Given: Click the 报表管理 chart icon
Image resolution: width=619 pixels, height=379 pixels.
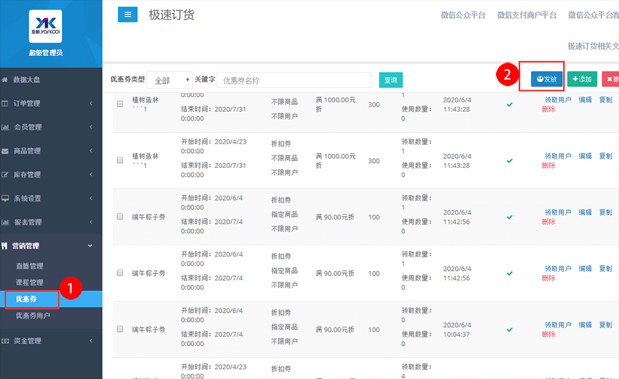Looking at the screenshot, I should (x=5, y=222).
